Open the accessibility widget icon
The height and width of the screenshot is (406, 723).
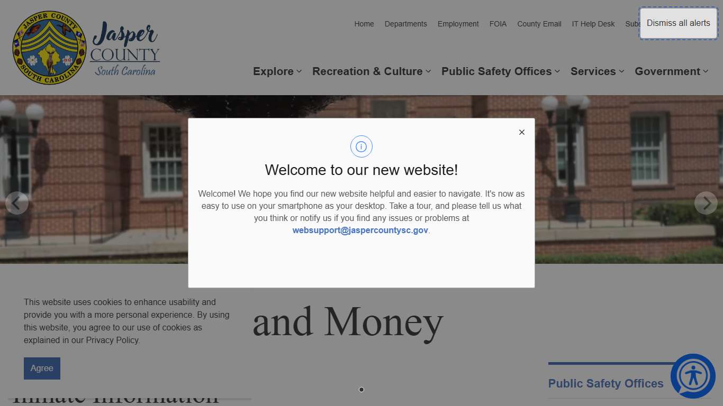(x=693, y=376)
